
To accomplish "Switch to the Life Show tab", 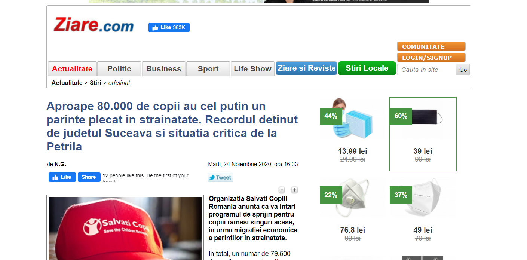I will pos(252,69).
